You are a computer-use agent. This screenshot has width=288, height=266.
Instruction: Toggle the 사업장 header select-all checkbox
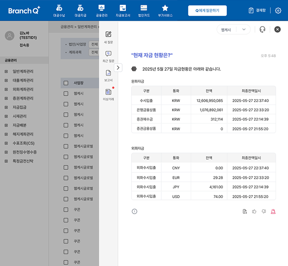point(66,83)
